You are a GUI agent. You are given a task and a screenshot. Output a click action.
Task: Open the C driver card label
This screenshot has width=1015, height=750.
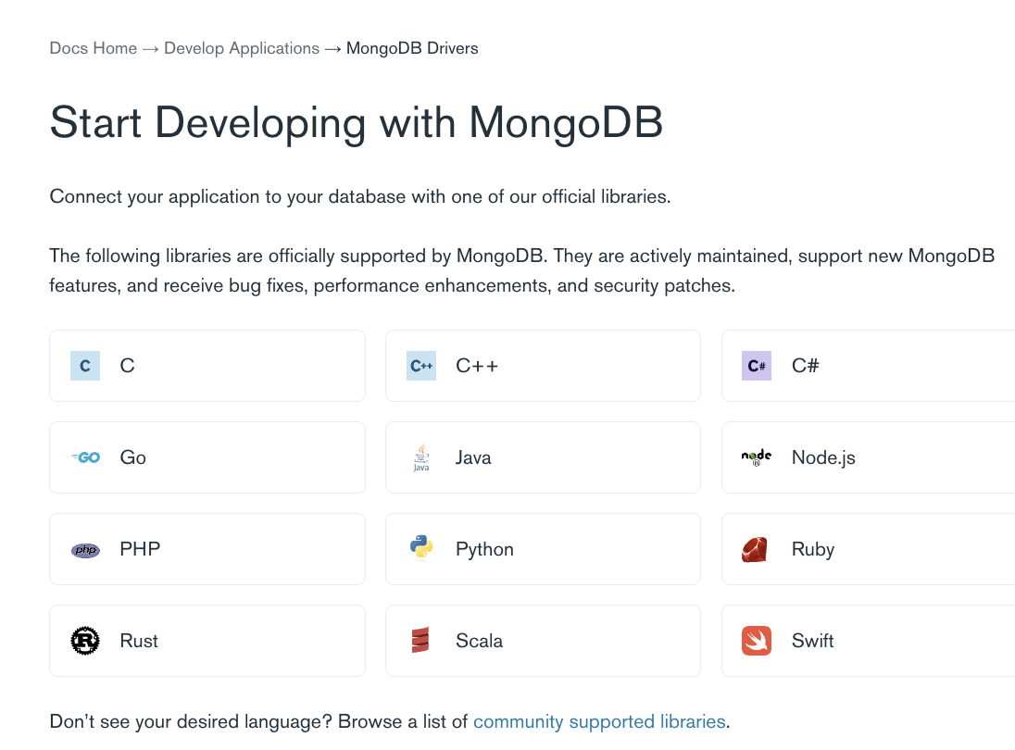point(127,366)
